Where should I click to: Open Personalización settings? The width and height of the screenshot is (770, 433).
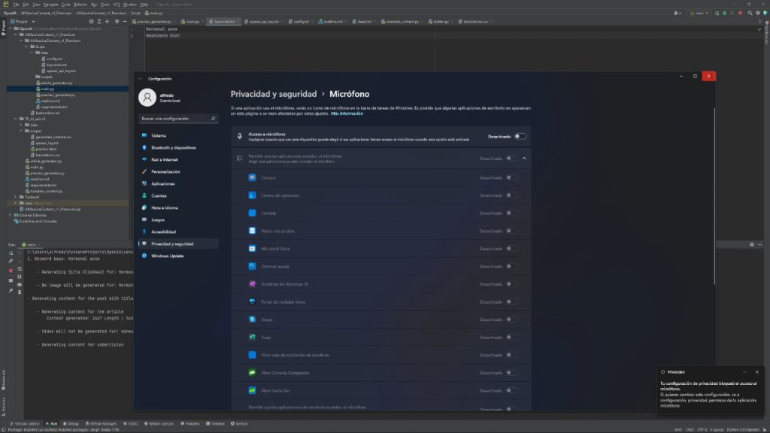click(178, 172)
